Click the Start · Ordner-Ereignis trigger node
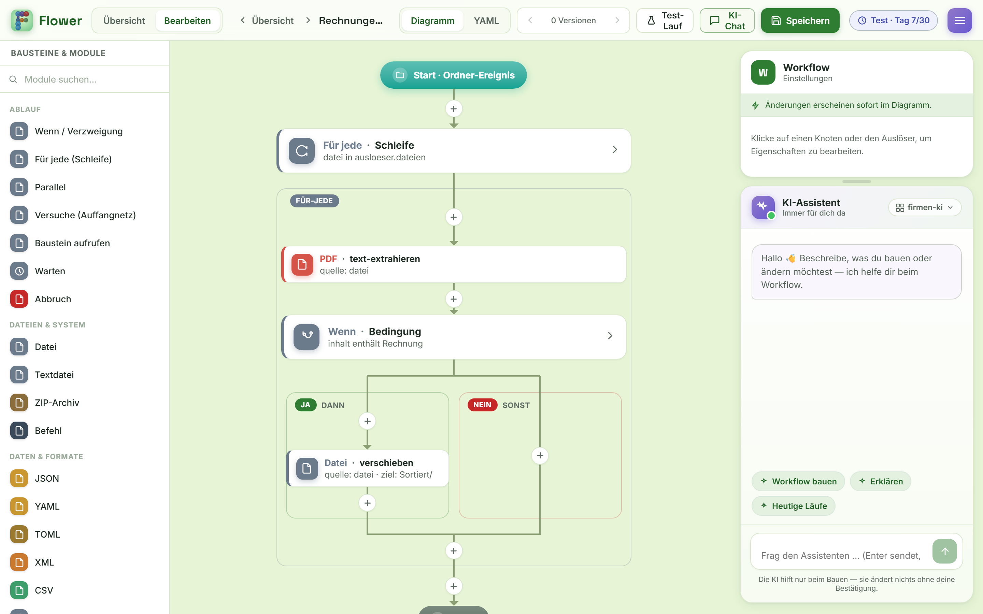Viewport: 983px width, 614px height. coord(453,75)
